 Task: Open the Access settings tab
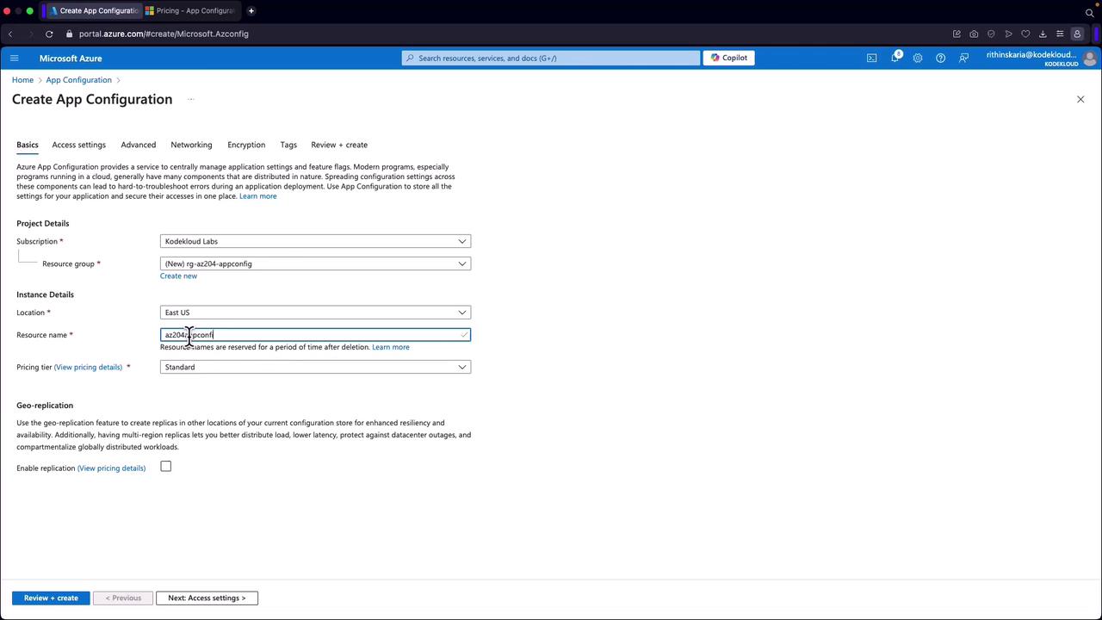coord(78,145)
